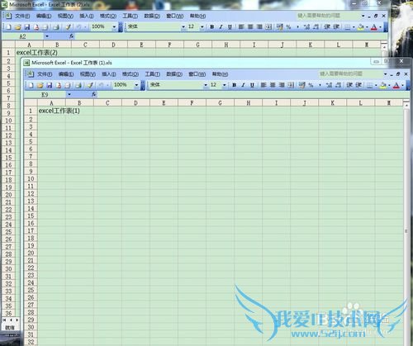The width and height of the screenshot is (413, 346).
Task: Click Excel document icon beside 文件 in 工作表 (1)
Action: point(30,73)
